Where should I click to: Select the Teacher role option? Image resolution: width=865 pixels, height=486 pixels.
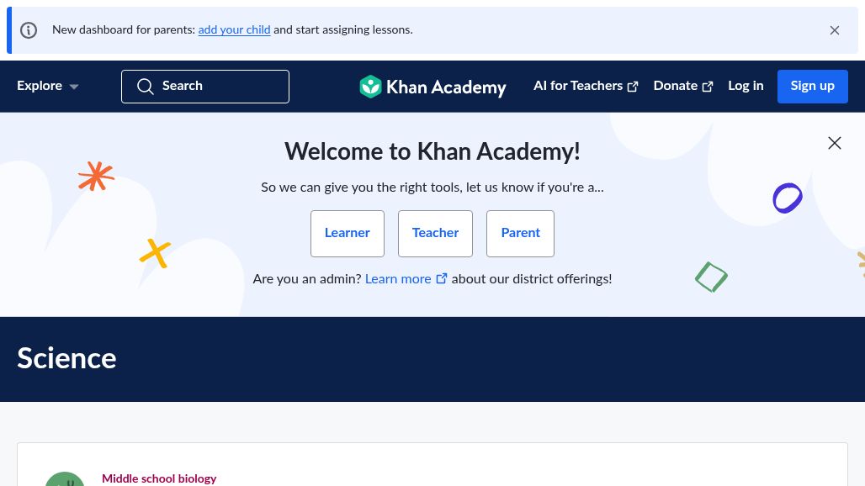click(435, 234)
